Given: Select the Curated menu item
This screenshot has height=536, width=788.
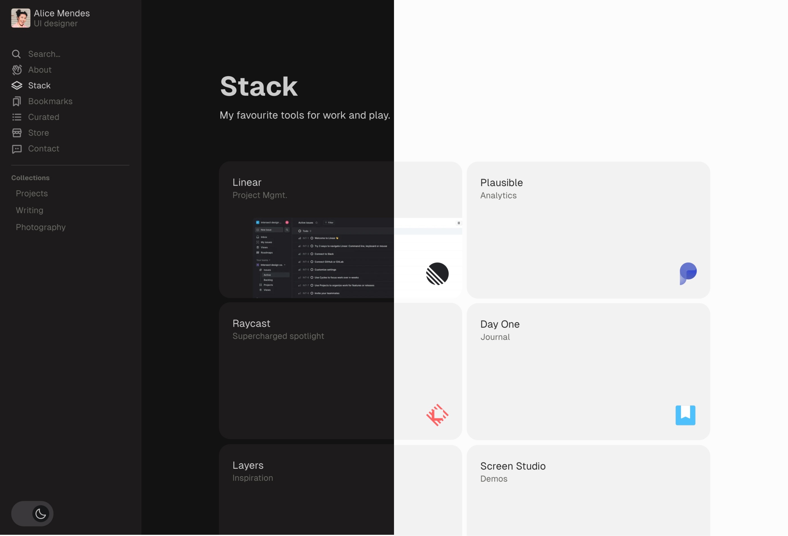Looking at the screenshot, I should click(43, 117).
